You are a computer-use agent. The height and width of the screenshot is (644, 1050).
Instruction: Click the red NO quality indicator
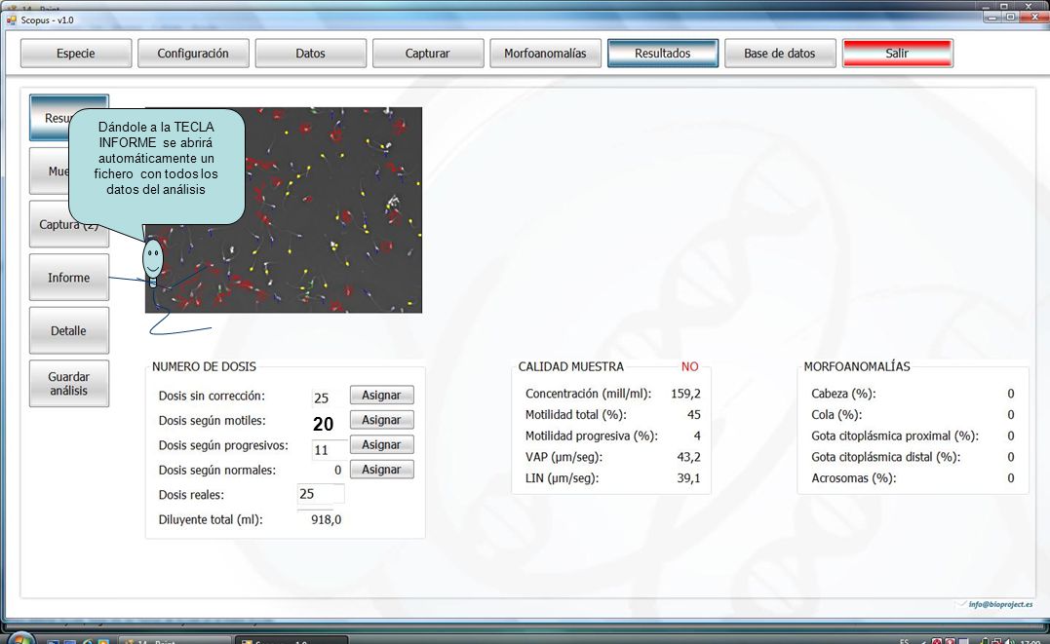click(689, 367)
